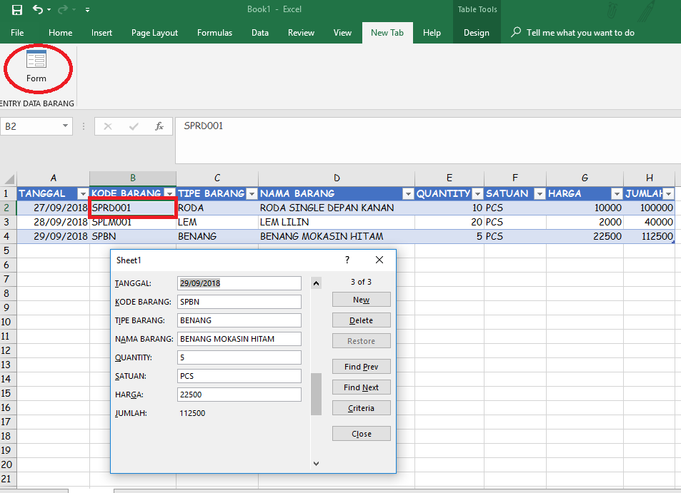Click the Criteria button in the form
The width and height of the screenshot is (681, 493).
coord(361,407)
